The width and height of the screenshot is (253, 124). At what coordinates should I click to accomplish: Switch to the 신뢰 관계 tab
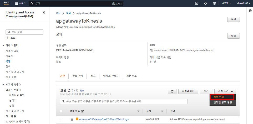(x=78, y=76)
